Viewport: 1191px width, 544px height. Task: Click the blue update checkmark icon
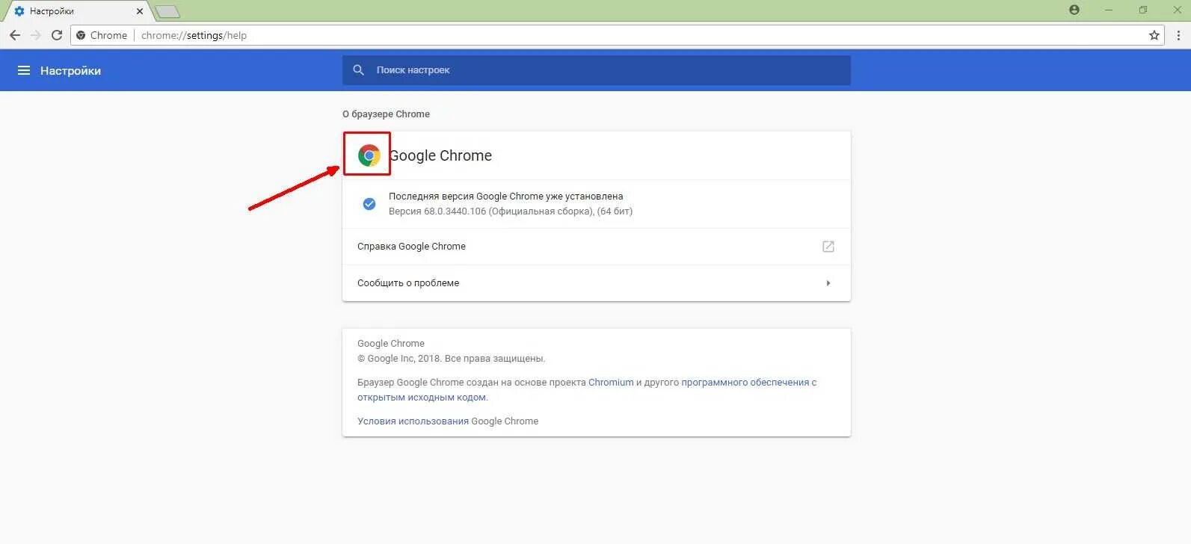(x=369, y=204)
